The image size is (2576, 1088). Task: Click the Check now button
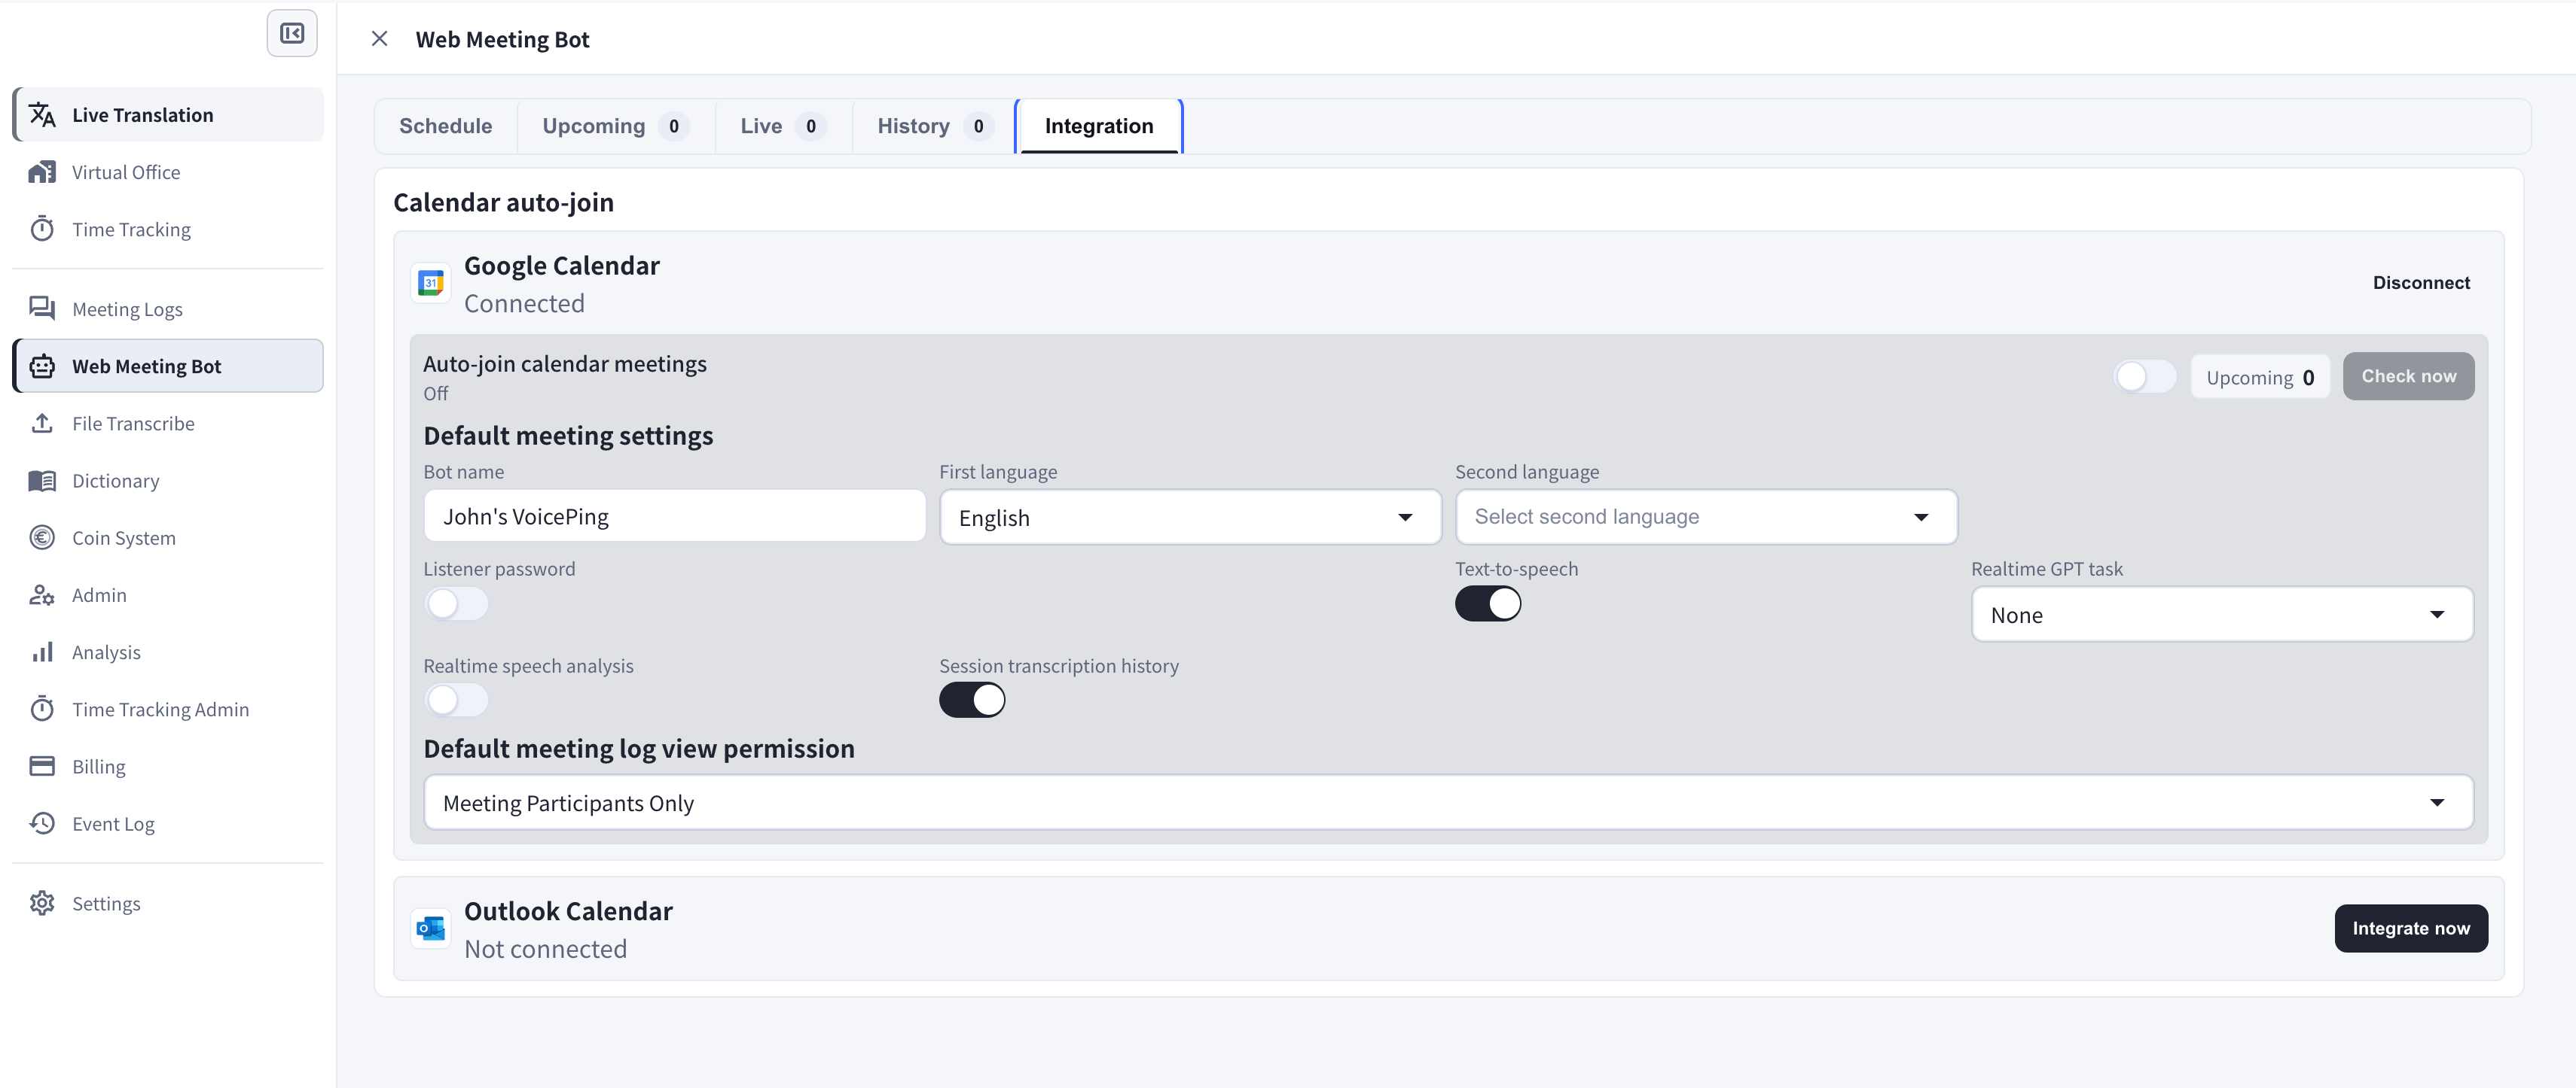[2408, 377]
